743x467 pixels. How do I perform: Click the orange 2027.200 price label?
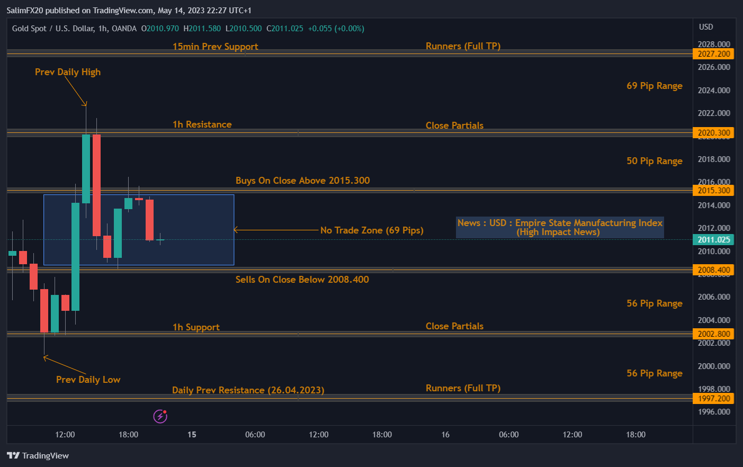pos(713,53)
